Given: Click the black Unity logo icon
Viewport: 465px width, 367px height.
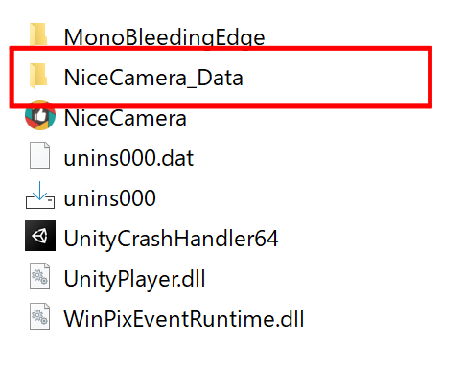Looking at the screenshot, I should [x=40, y=236].
